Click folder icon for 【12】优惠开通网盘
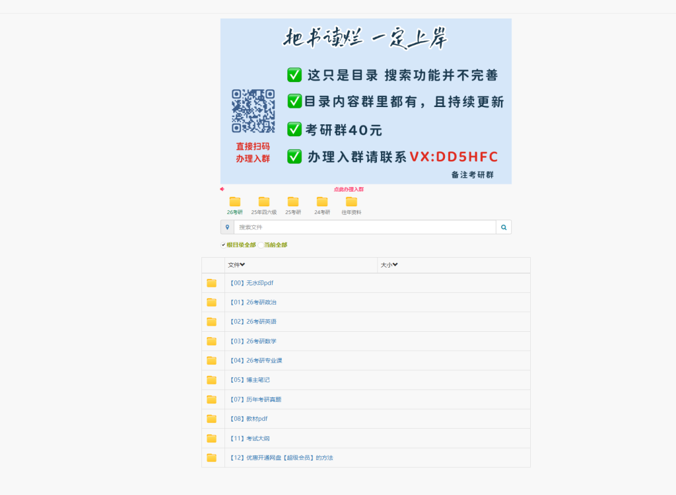Image resolution: width=676 pixels, height=495 pixels. (x=212, y=458)
